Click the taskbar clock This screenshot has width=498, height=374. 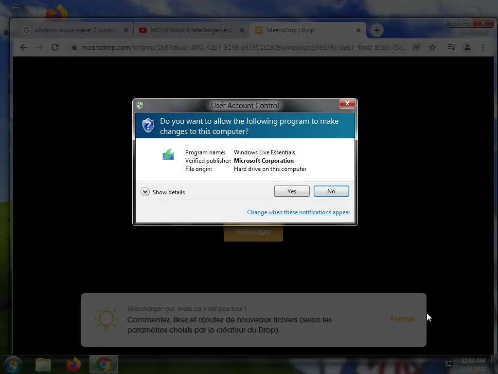(x=473, y=364)
